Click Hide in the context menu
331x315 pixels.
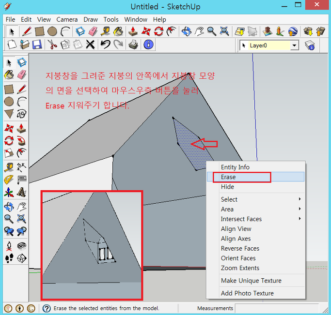tap(255, 187)
